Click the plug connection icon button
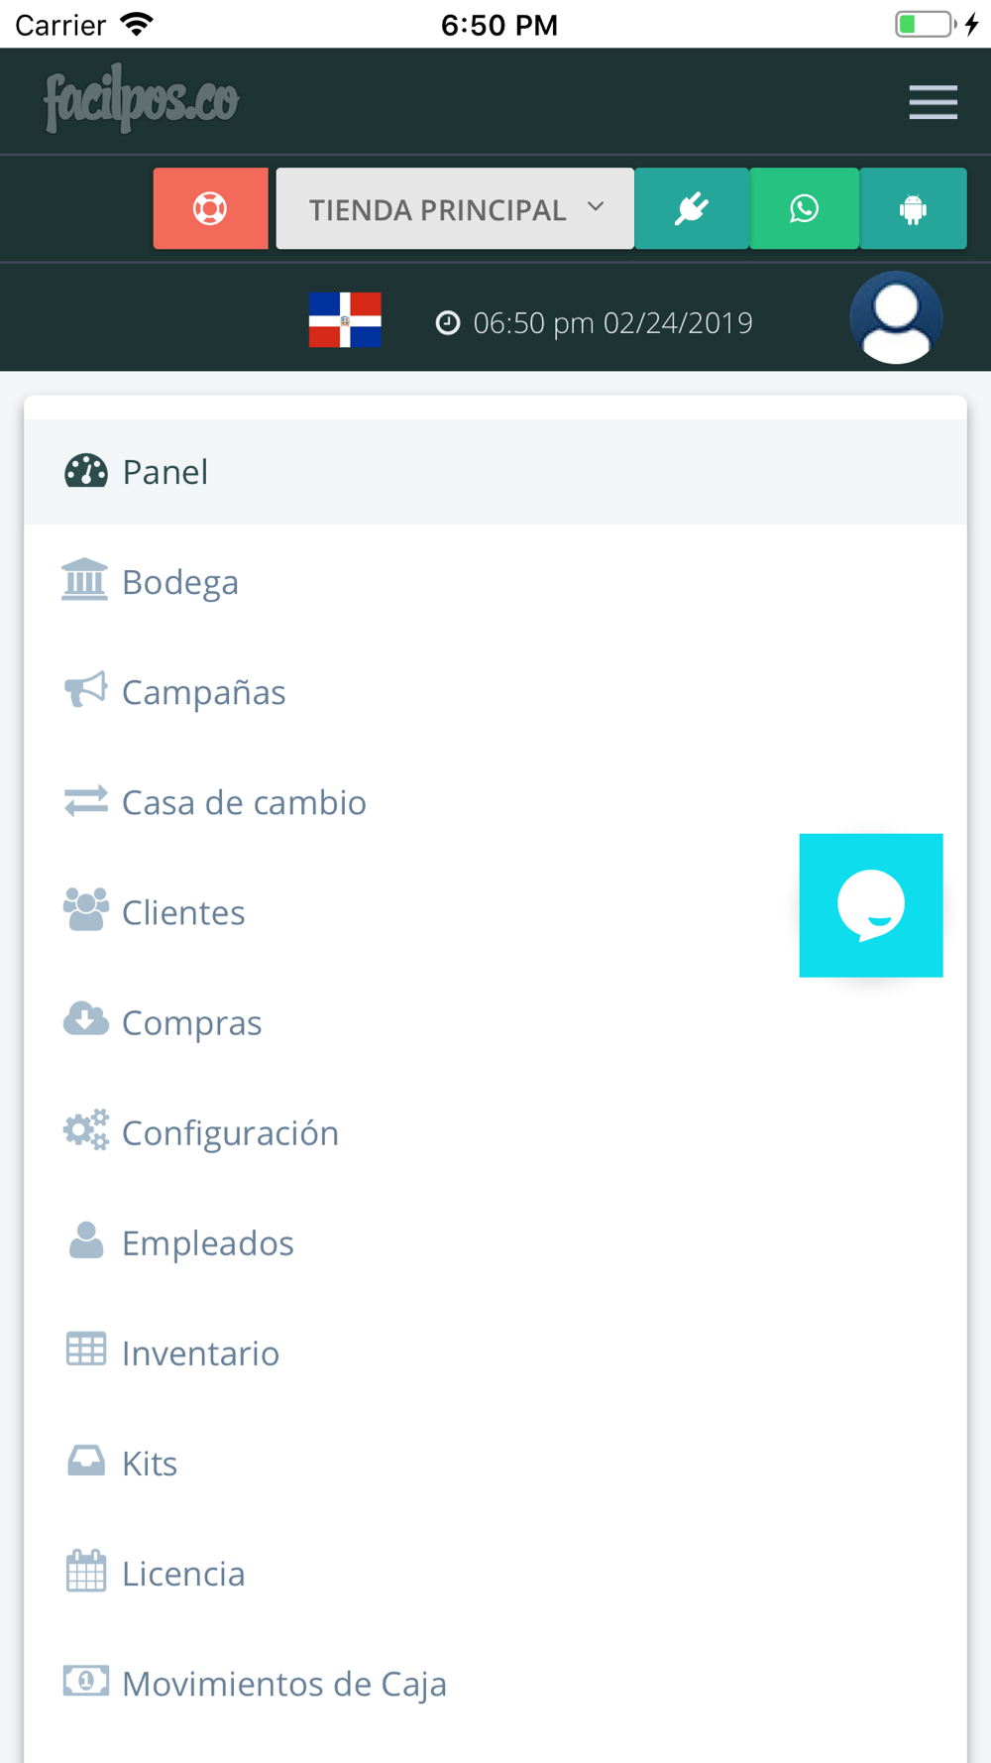Screen dimensions: 991x1763 tap(692, 208)
